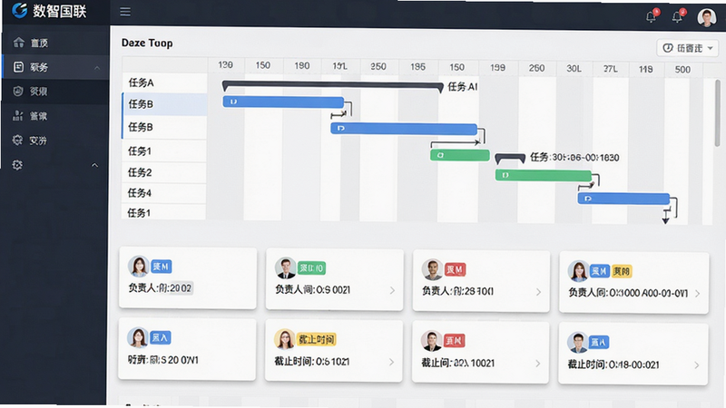Image resolution: width=726 pixels, height=408 pixels.
Task: Click green badge on the 0:S 0021 card
Action: click(311, 267)
